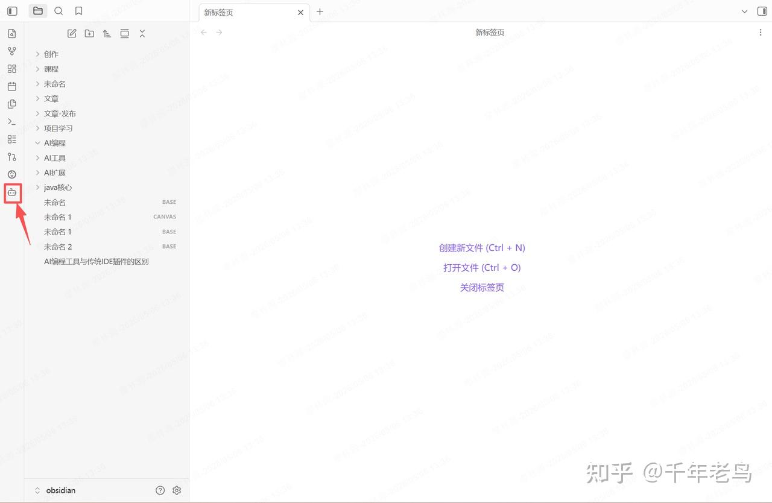Open the search pane icon
The width and height of the screenshot is (772, 503).
(x=59, y=11)
